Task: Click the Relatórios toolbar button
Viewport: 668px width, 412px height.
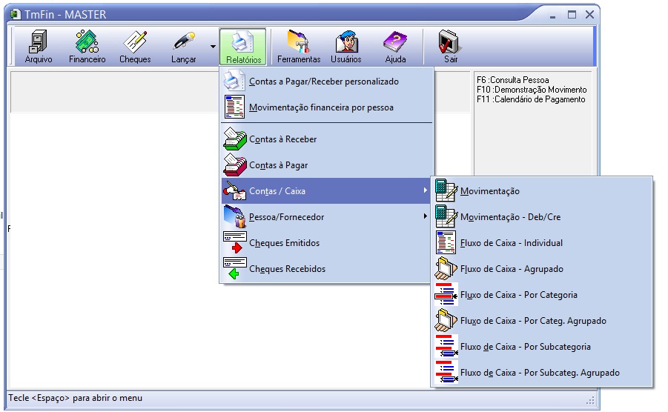Action: (x=244, y=47)
